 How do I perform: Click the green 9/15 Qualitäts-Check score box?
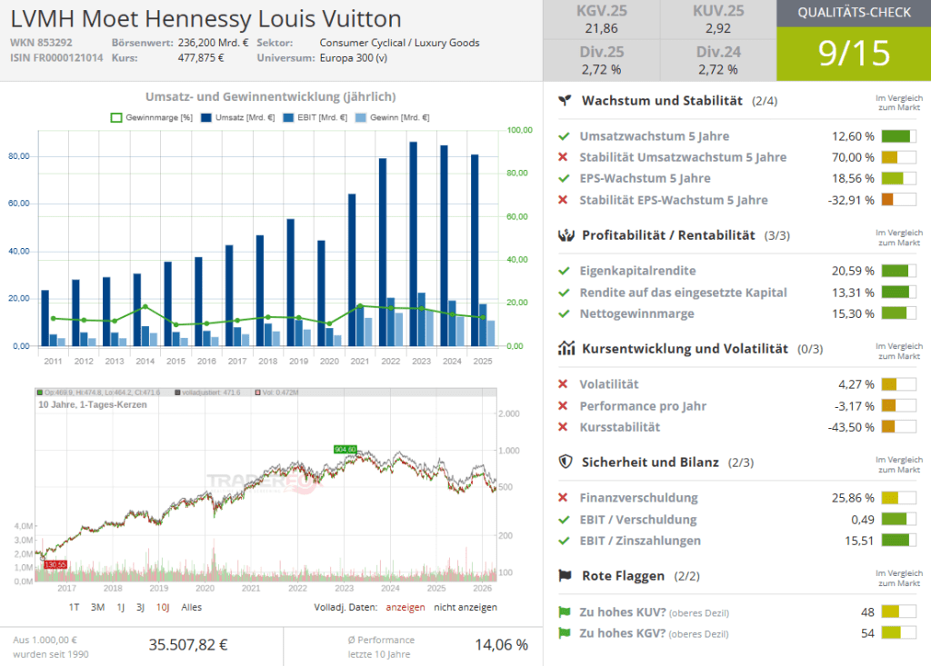pos(854,53)
